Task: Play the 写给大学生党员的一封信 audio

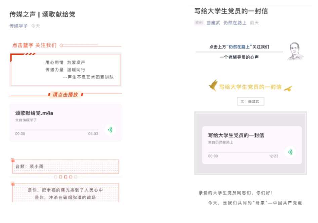Action: (290, 152)
